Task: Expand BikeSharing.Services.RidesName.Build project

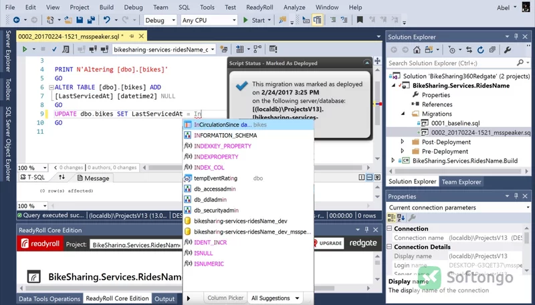Action: pos(393,161)
